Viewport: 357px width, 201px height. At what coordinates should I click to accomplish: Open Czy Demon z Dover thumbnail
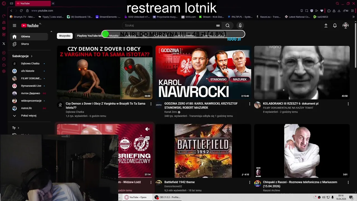tap(105, 73)
